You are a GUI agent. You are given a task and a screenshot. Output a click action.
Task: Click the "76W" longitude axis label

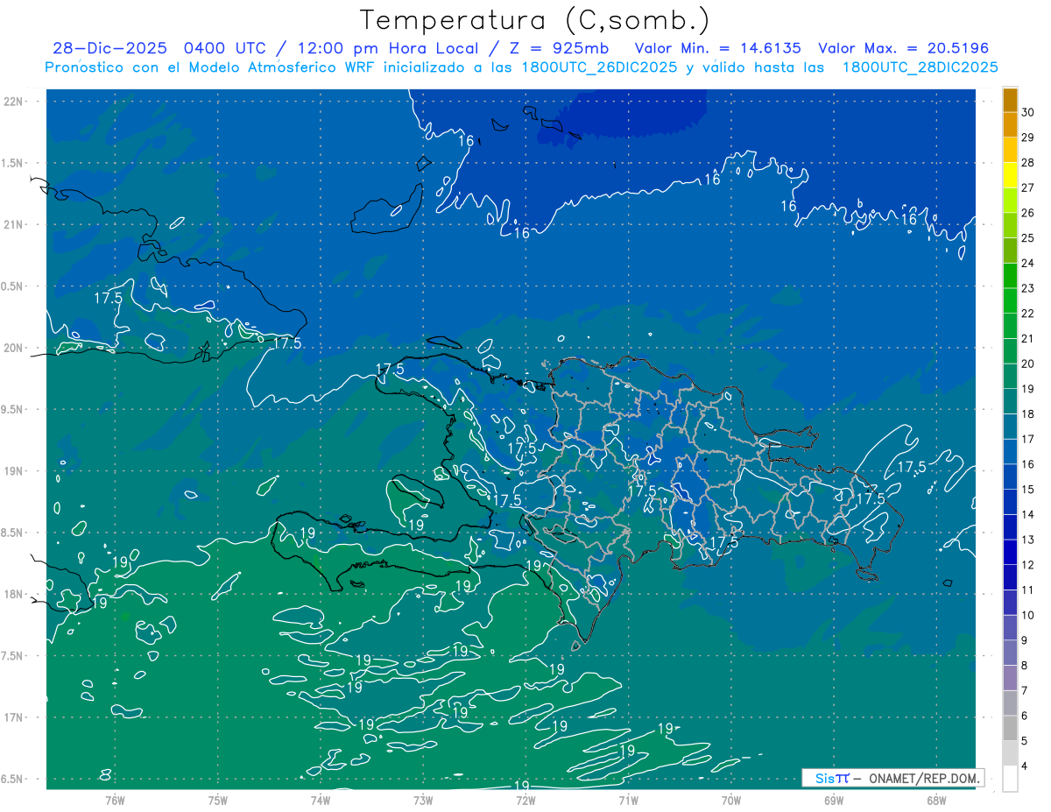pyautogui.click(x=115, y=801)
